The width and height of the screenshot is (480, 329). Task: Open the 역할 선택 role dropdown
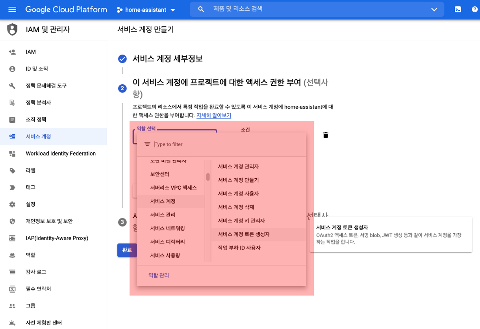click(175, 136)
